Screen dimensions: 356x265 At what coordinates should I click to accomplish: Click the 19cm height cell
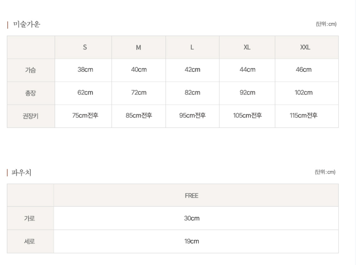[192, 241]
